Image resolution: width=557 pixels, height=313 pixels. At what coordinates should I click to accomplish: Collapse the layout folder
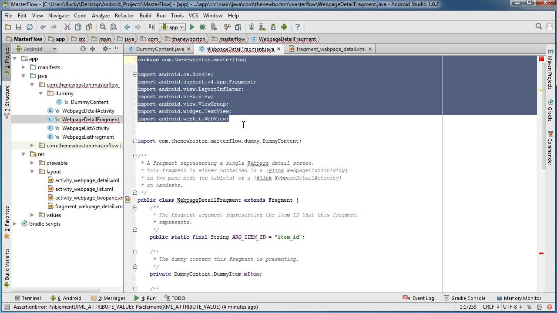click(32, 172)
